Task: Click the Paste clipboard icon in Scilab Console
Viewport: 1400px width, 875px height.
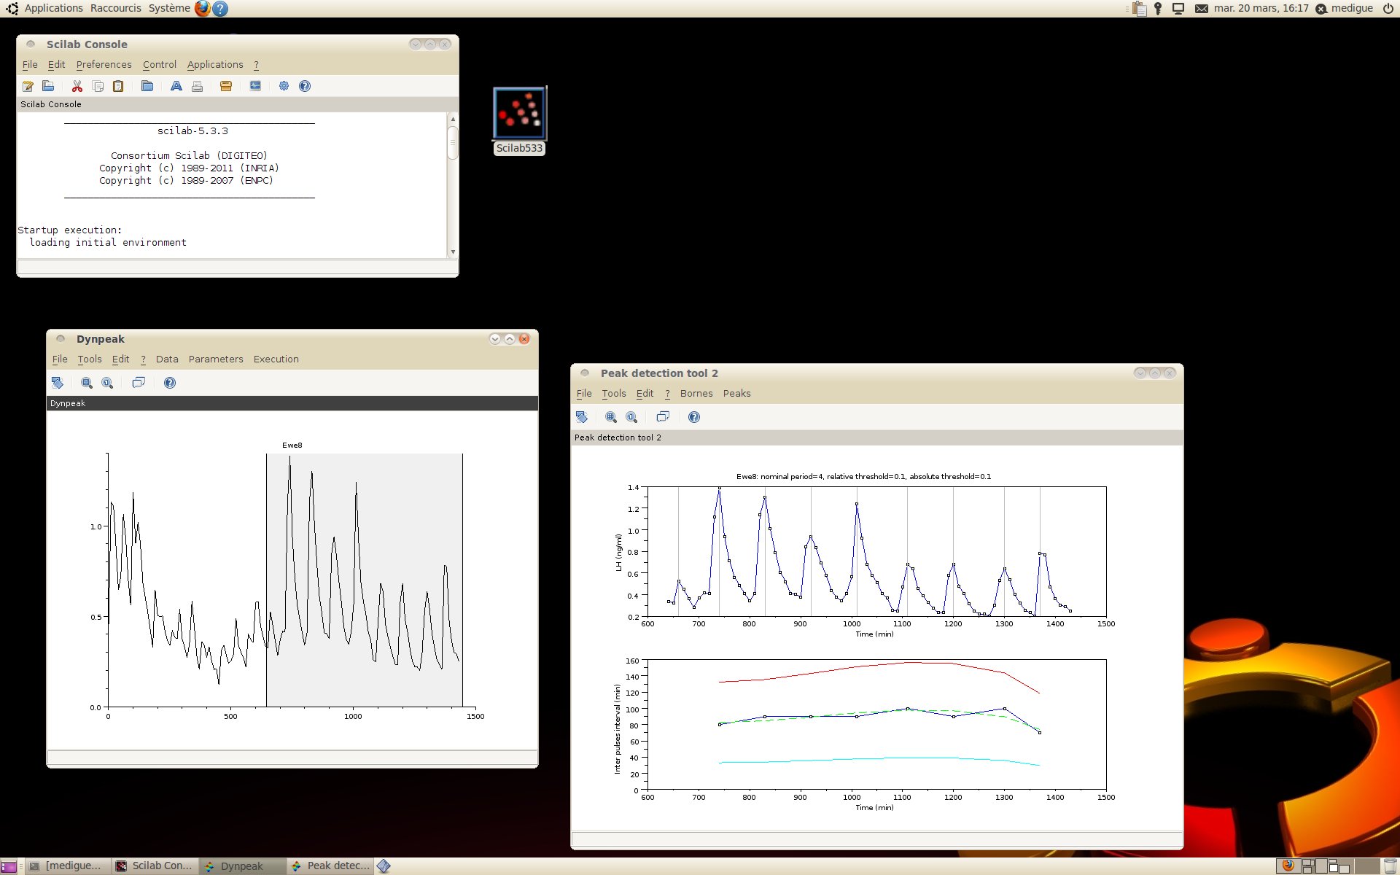Action: tap(118, 86)
